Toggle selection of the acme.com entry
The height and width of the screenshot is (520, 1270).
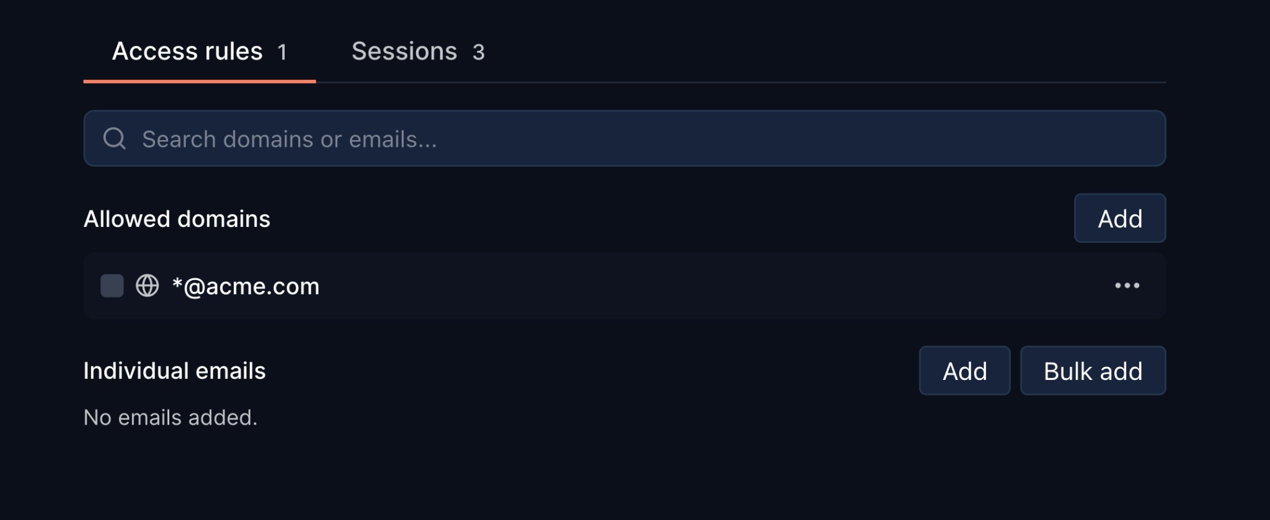tap(112, 285)
